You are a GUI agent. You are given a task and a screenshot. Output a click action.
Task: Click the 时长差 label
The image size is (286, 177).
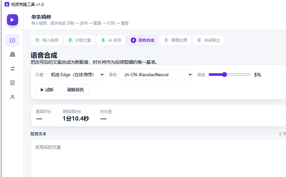(x=106, y=112)
